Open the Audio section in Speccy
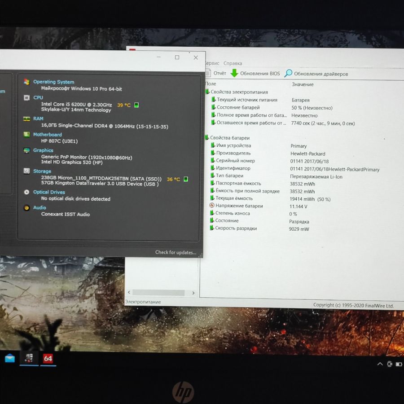The width and height of the screenshot is (404, 404). click(x=40, y=208)
